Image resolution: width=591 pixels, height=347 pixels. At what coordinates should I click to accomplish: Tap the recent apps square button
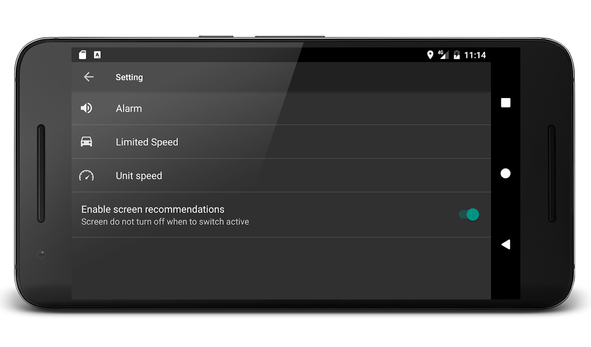click(x=505, y=103)
